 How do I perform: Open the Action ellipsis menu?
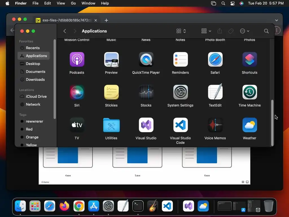tap(245, 31)
